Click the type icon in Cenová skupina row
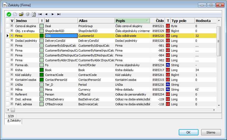Image resolution: width=227 pixels, height=140 pixels. (x=168, y=26)
